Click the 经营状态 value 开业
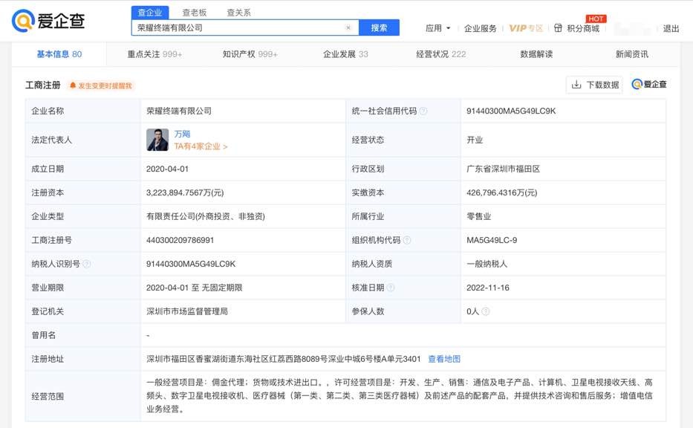Image resolution: width=693 pixels, height=428 pixels. pyautogui.click(x=475, y=140)
